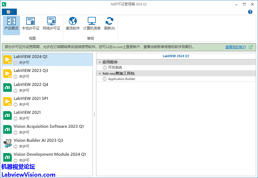Select Vision Acquisition Software 2023 Q1

(47, 129)
